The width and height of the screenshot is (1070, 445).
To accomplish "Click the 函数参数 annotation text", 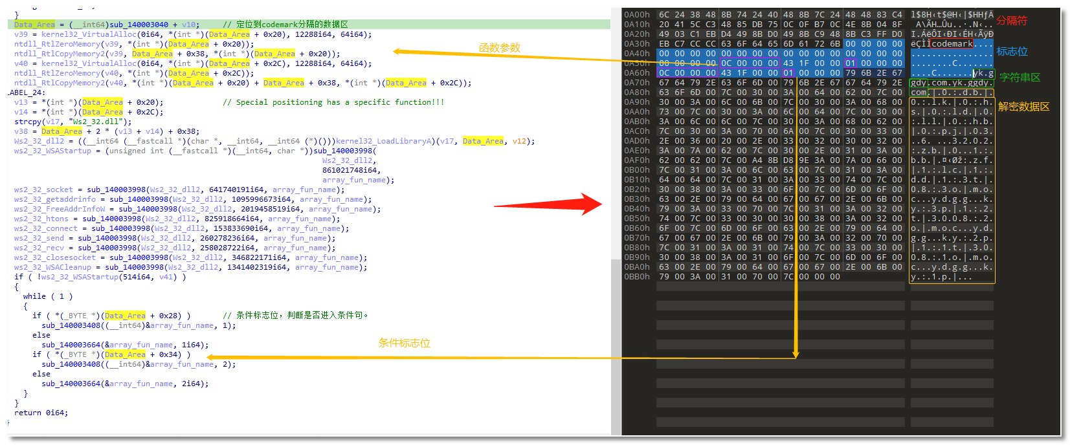I will [499, 48].
